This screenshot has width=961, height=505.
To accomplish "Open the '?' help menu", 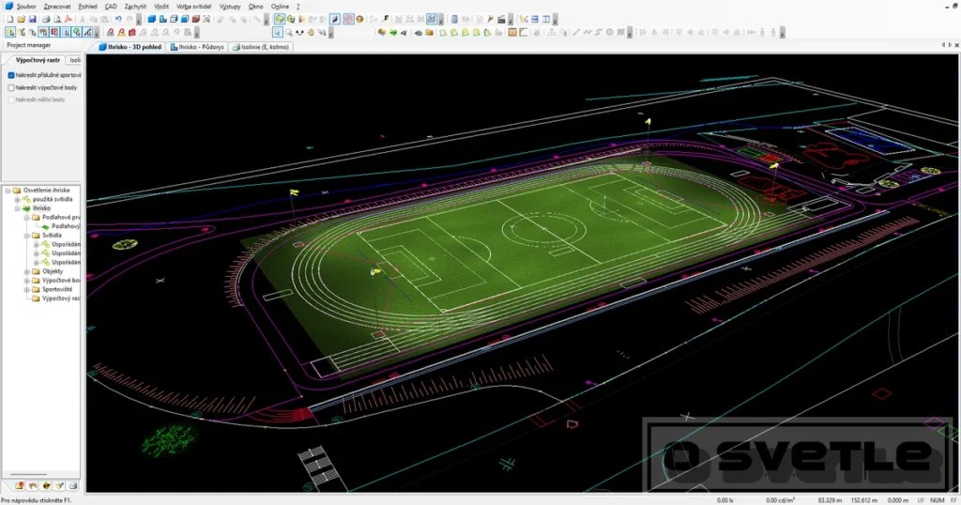I will click(x=297, y=7).
